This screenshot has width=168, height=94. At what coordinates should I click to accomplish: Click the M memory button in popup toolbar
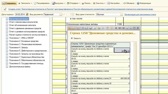pyautogui.click(x=116, y=28)
